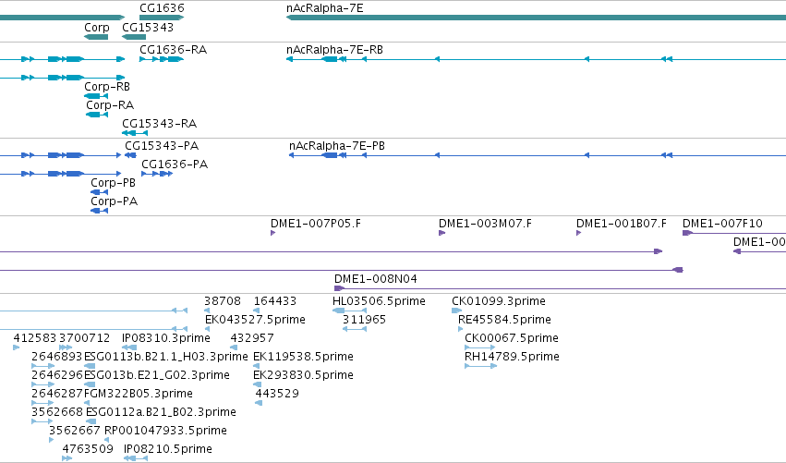Viewport: 786px width, 463px height.
Task: Select EST 38708
Action: tap(222, 301)
